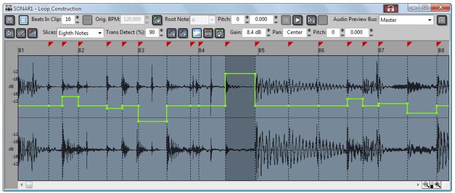Open Clip Properties icon beside Master dropdown
The height and width of the screenshot is (193, 455).
tap(442, 20)
